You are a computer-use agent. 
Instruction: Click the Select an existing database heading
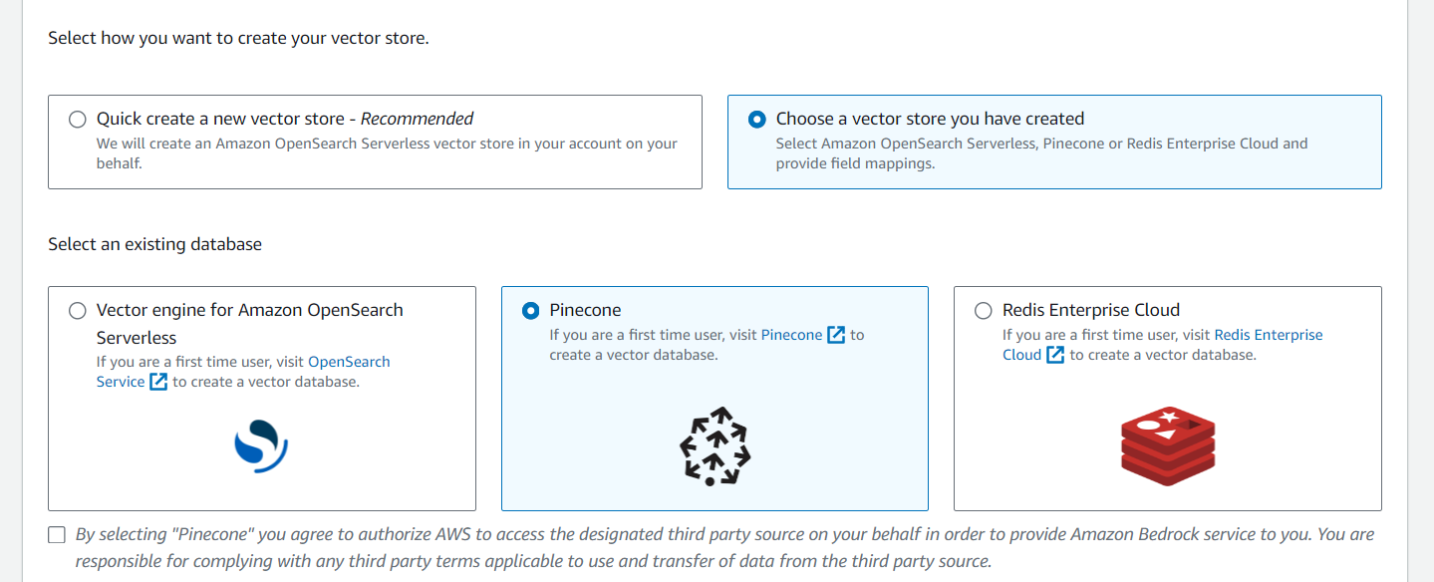pyautogui.click(x=154, y=244)
